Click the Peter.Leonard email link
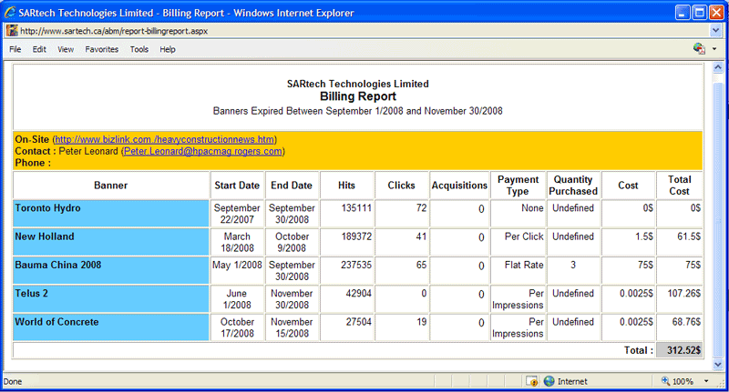 coord(202,151)
